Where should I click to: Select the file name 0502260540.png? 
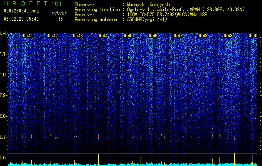click(x=21, y=11)
